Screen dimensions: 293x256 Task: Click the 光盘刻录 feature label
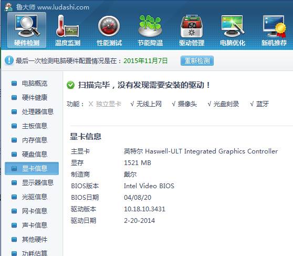click(226, 104)
